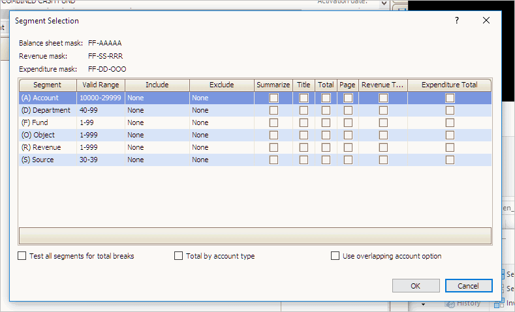
Task: Check Expenditure Total for the Fund segment
Action: coord(450,123)
